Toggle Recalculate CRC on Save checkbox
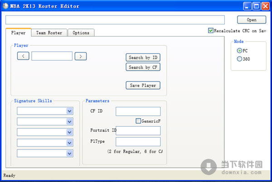 [x=210, y=31]
